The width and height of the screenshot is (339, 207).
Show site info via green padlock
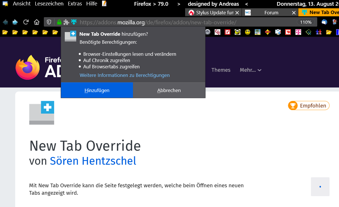click(x=59, y=22)
